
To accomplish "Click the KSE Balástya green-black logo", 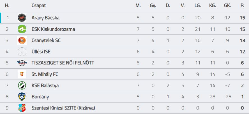I will point(22,85).
